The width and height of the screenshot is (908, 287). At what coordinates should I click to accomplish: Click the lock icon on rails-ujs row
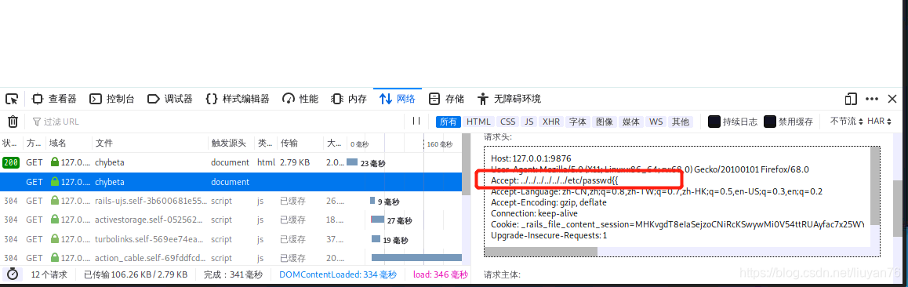[55, 201]
